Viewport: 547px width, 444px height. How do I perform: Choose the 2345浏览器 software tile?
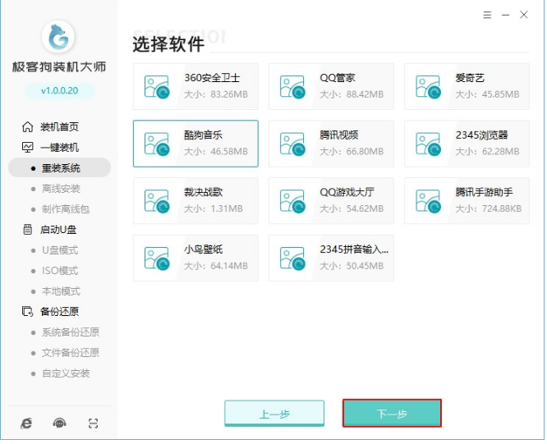pos(467,144)
